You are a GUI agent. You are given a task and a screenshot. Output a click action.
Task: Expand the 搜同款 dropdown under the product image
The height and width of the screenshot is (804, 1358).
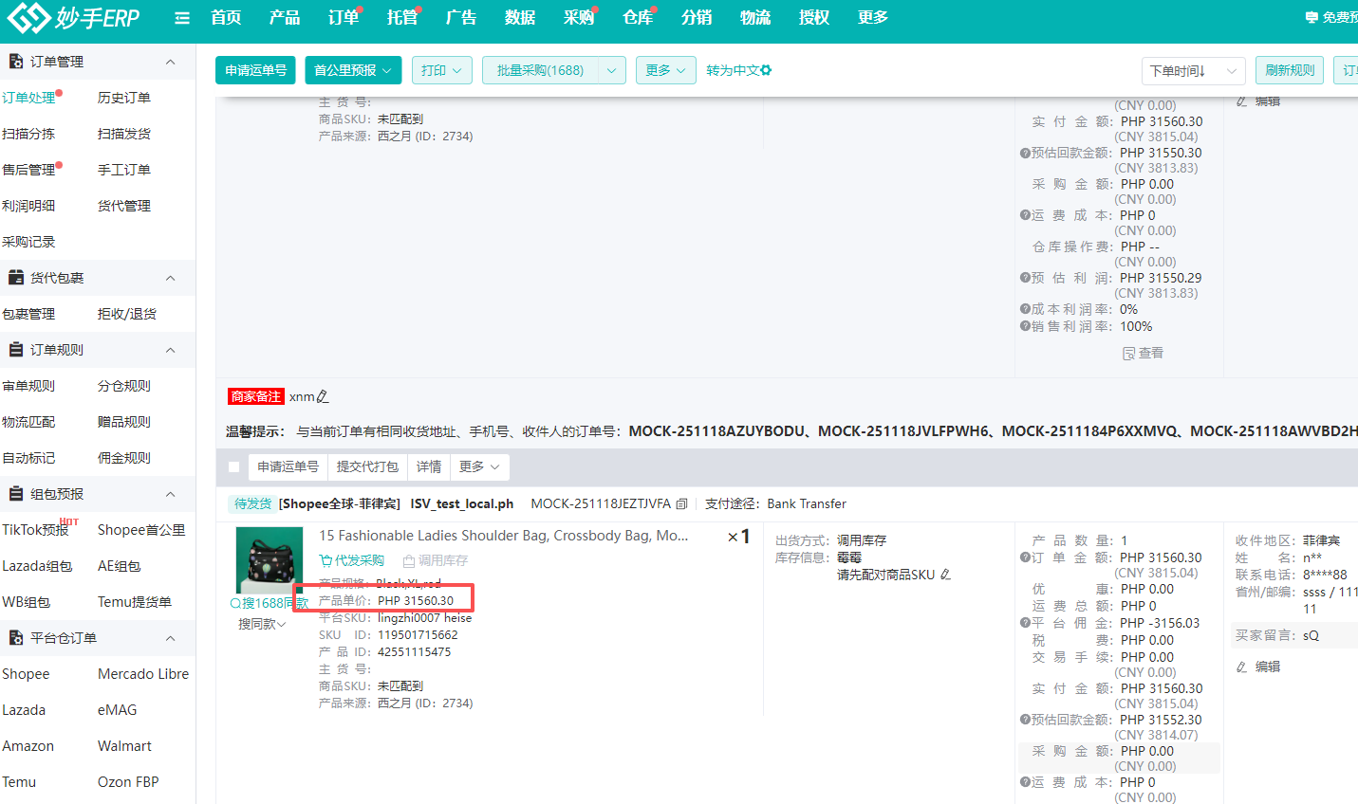pyautogui.click(x=262, y=624)
